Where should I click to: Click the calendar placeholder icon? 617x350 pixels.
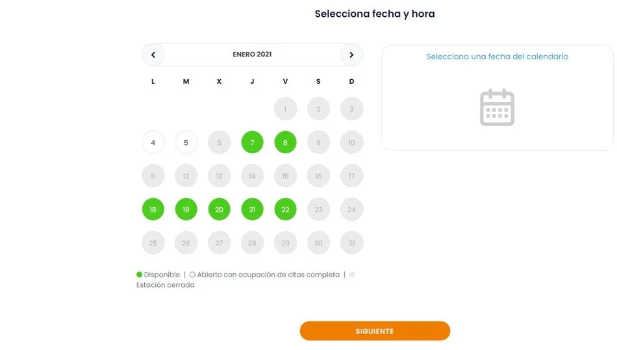(497, 107)
